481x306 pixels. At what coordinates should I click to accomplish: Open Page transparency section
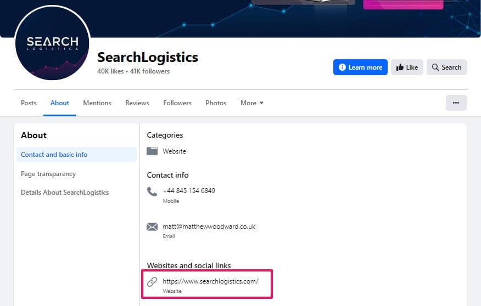point(48,174)
